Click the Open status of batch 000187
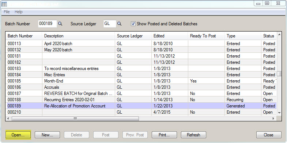The image size is (287, 143). pyautogui.click(x=268, y=93)
